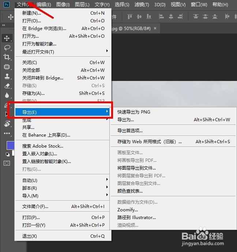The image size is (237, 252).
Task: Open the 窗口(W) menu
Action: tap(199, 4)
